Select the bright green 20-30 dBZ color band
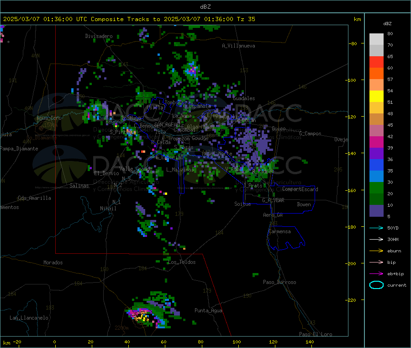 pyautogui.click(x=376, y=188)
